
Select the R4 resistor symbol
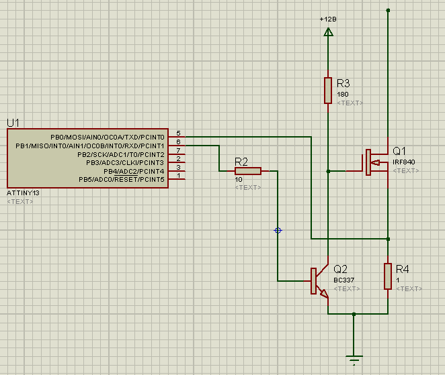click(x=388, y=276)
